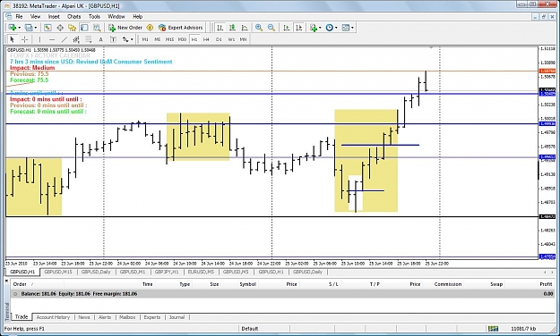
Task: Open the Alerts terminal tab
Action: click(105, 317)
